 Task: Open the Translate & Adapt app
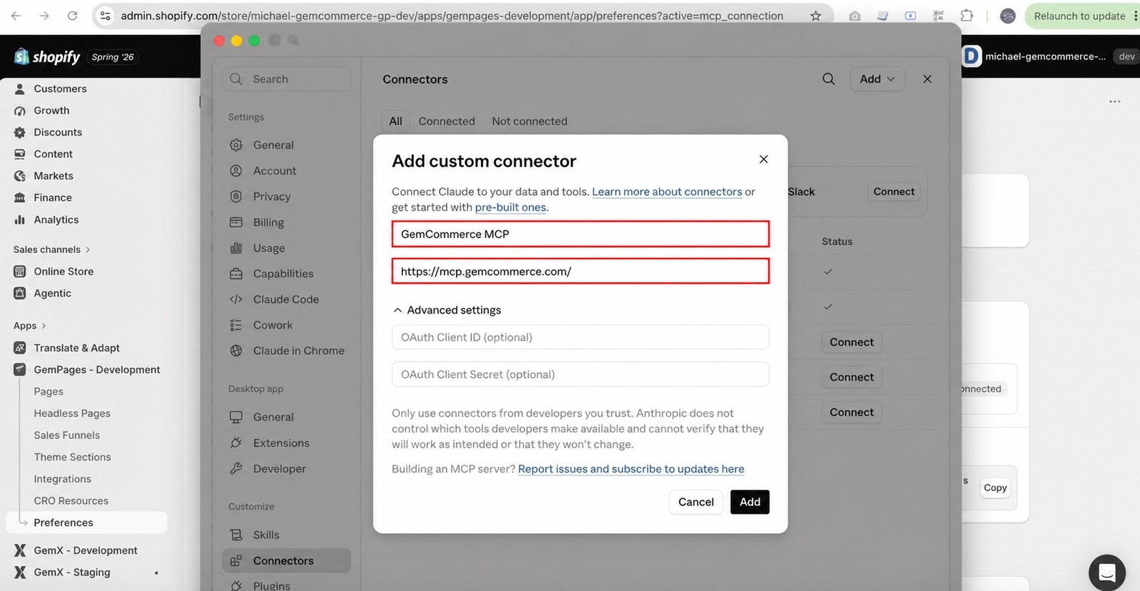(x=76, y=348)
